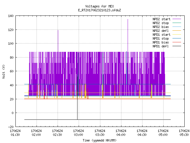The image size is (190, 143).
Task: Click the chart title 'Voltages for MEX'
Action: tap(99, 6)
